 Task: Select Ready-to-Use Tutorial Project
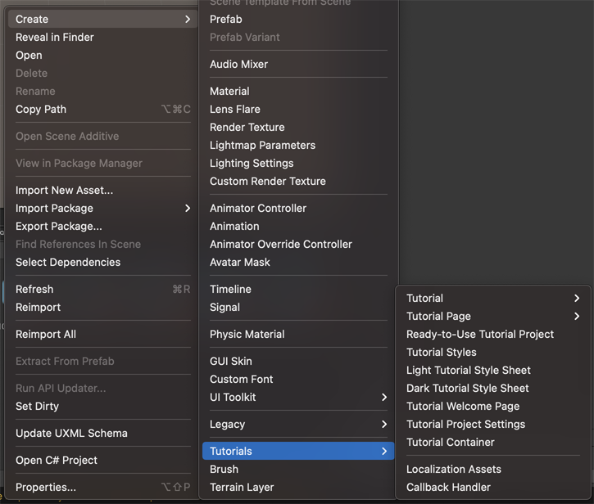click(x=479, y=335)
